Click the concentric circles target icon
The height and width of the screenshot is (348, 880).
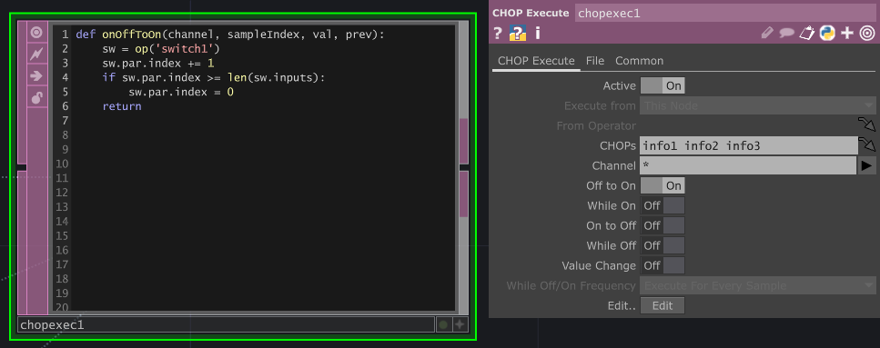click(x=867, y=33)
